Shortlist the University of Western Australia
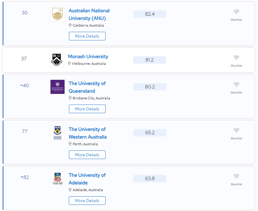This screenshot has width=258, height=211. pos(236,130)
